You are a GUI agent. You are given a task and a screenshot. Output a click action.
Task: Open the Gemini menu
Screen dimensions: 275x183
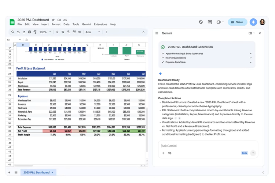click(x=87, y=25)
